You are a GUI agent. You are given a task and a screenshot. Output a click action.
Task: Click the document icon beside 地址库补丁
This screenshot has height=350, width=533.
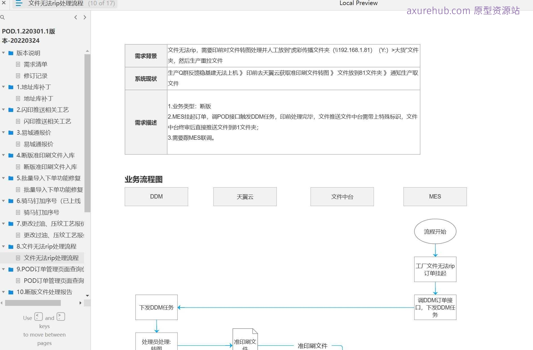coord(18,98)
